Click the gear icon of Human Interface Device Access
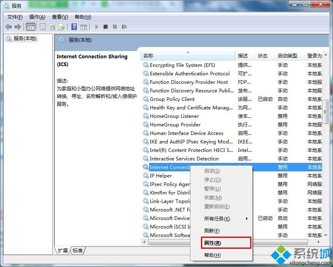The image size is (333, 267). coord(146,133)
